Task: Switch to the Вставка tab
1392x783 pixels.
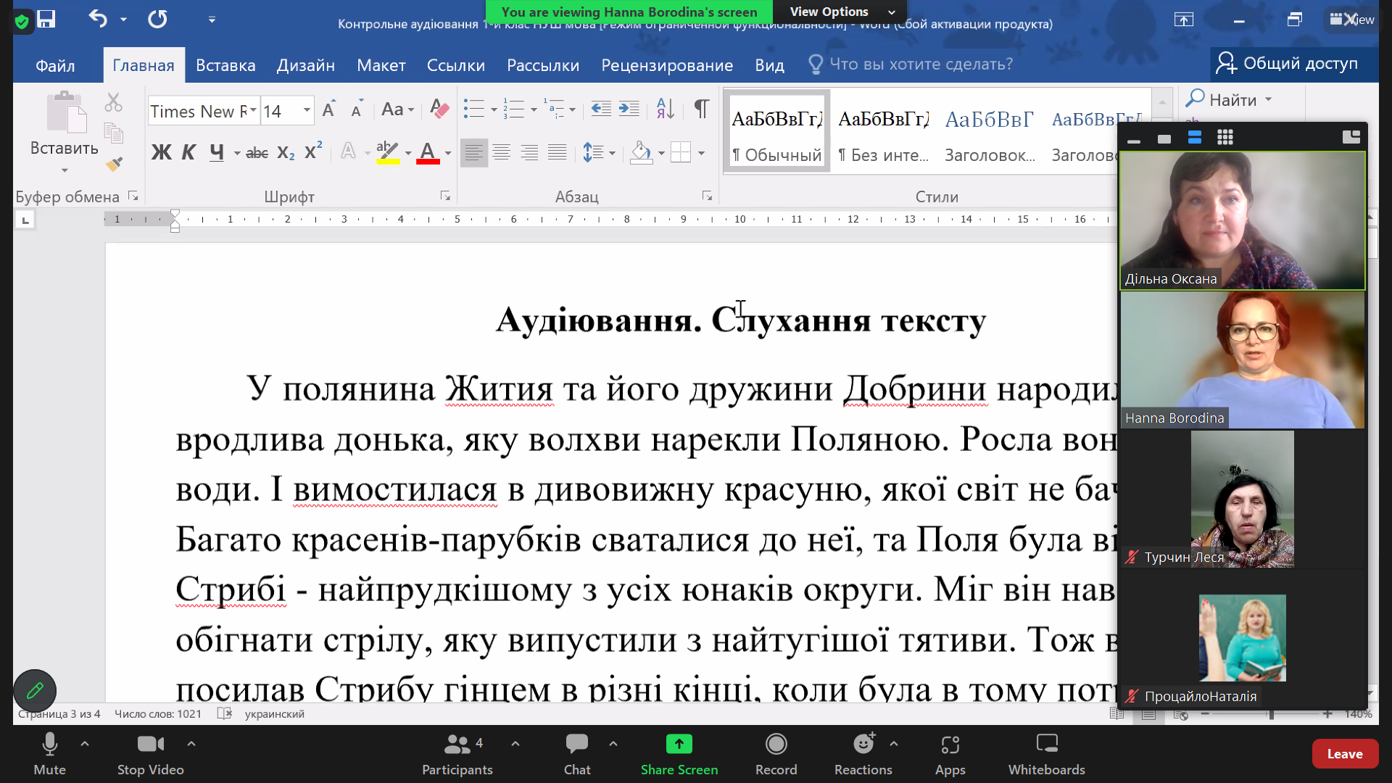Action: point(225,65)
